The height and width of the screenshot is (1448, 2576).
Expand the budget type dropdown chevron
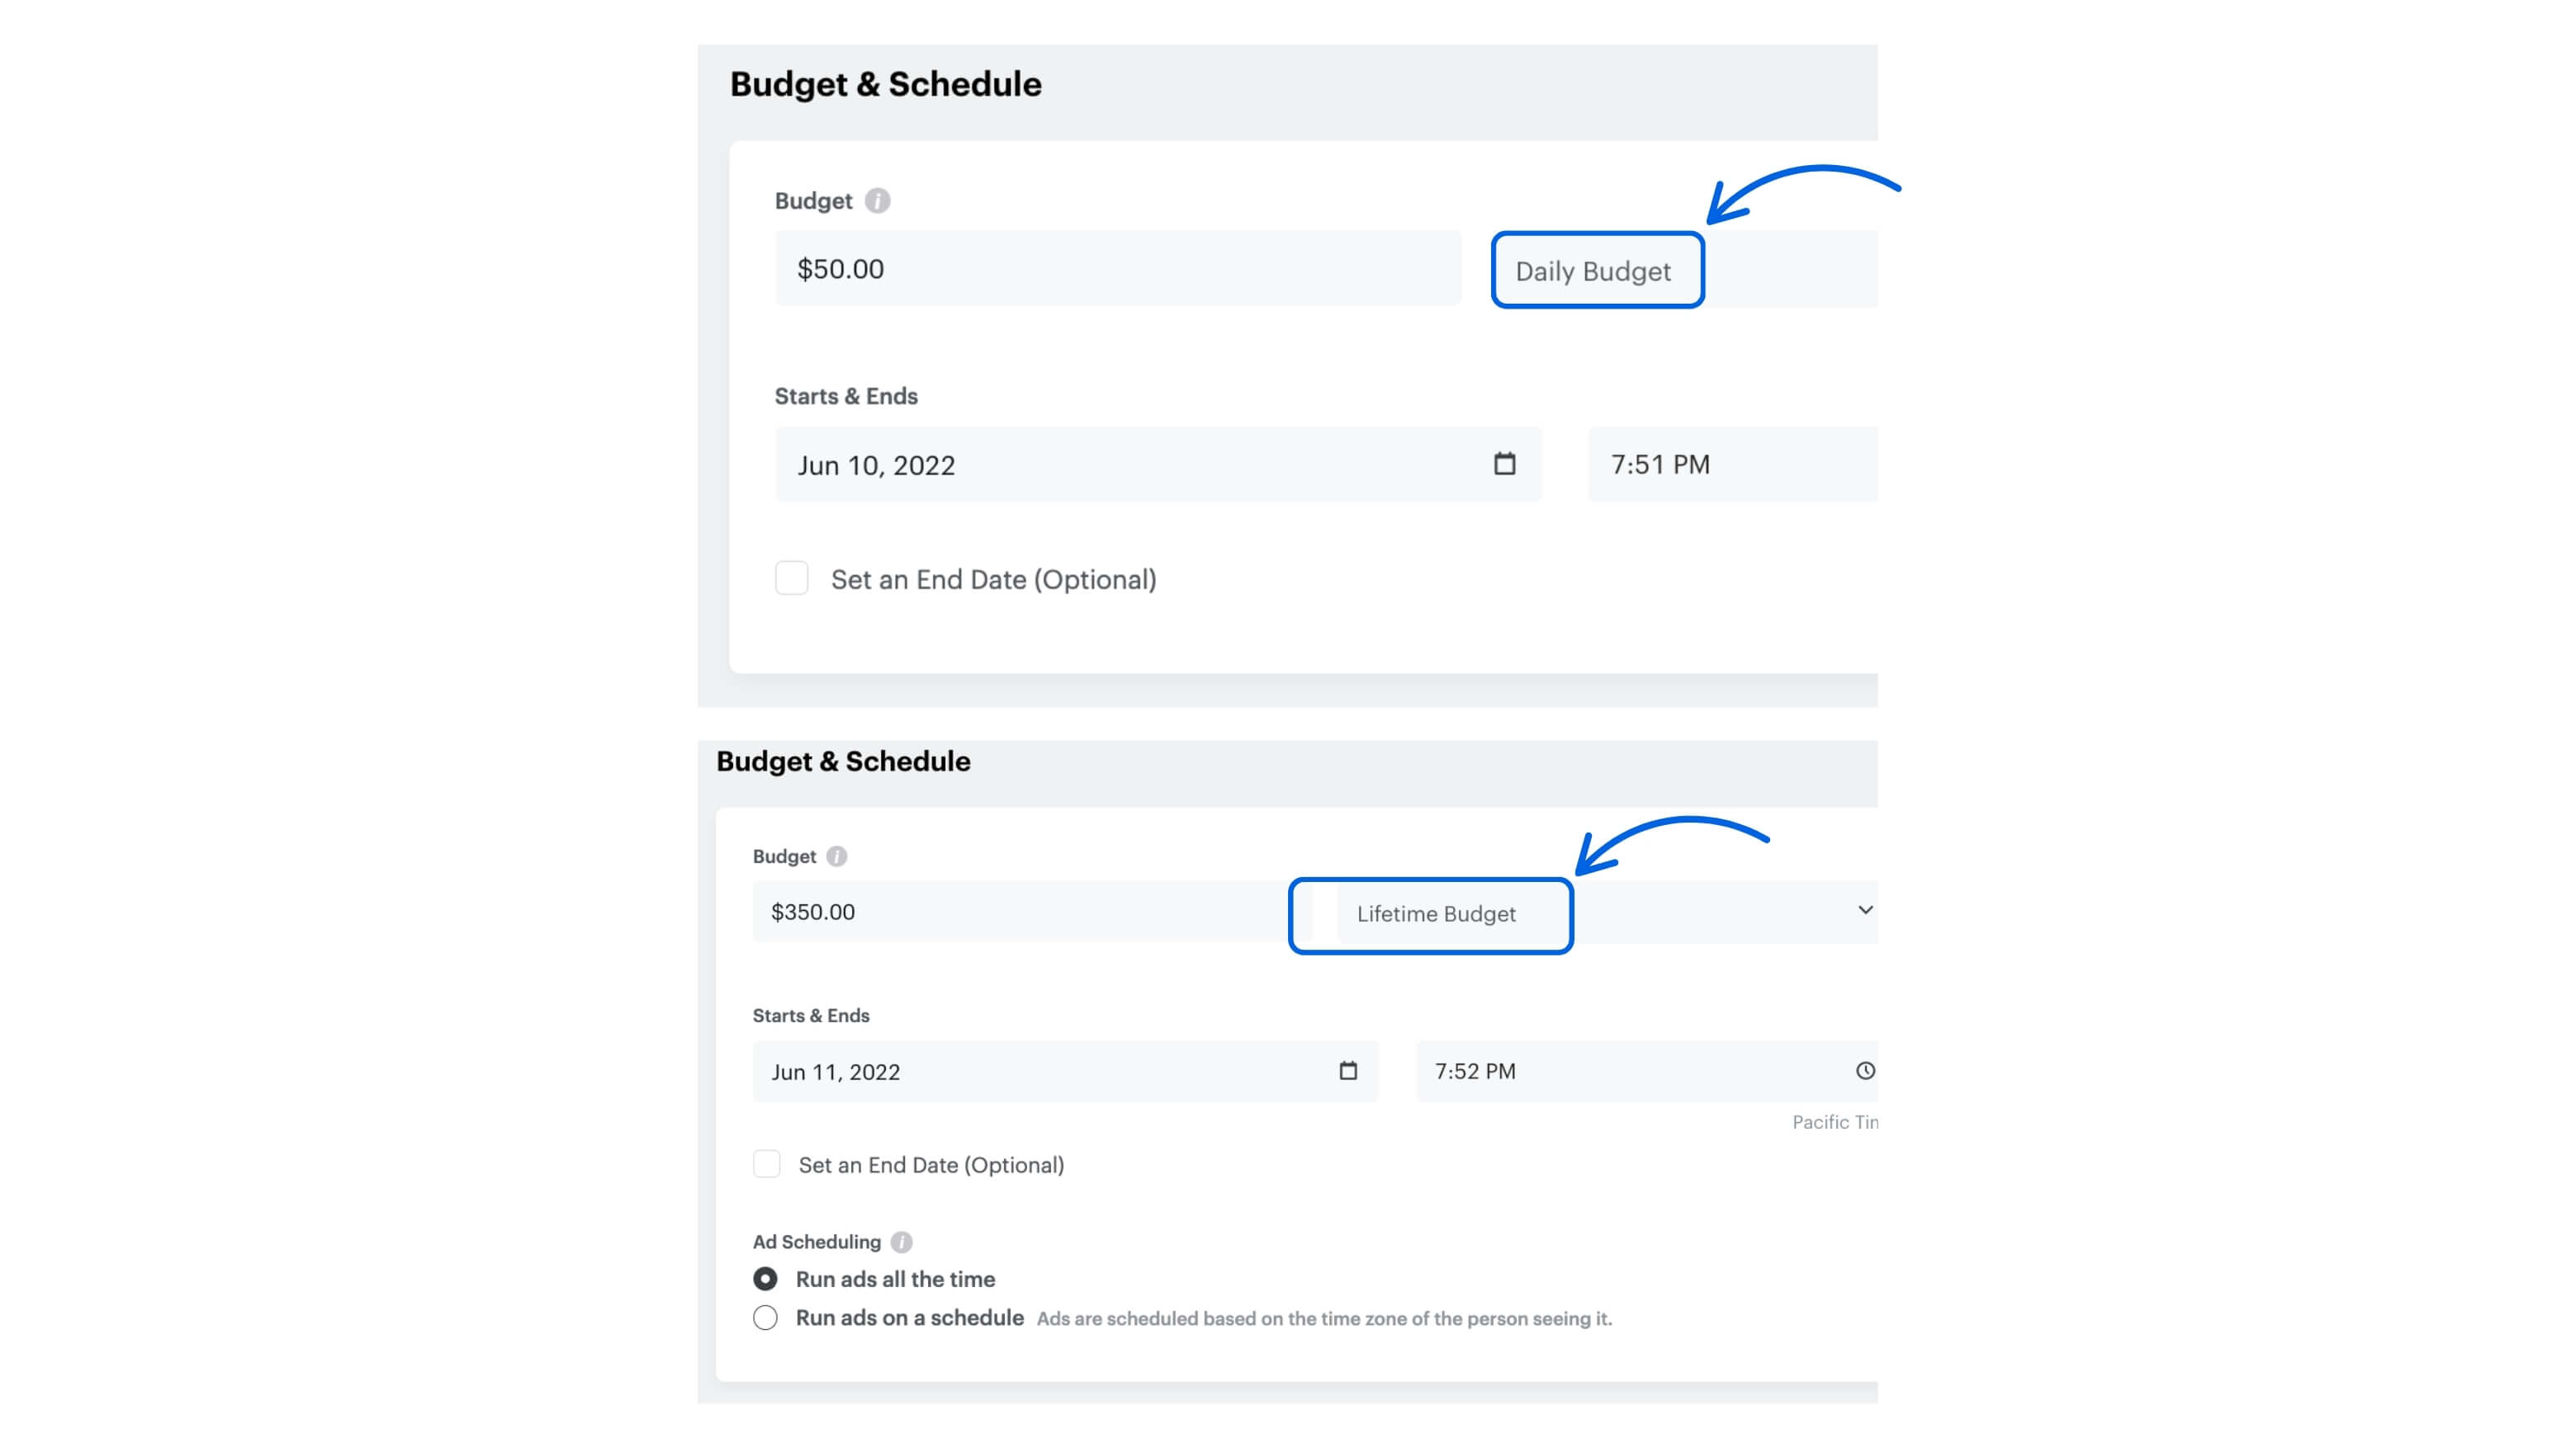(x=1865, y=910)
